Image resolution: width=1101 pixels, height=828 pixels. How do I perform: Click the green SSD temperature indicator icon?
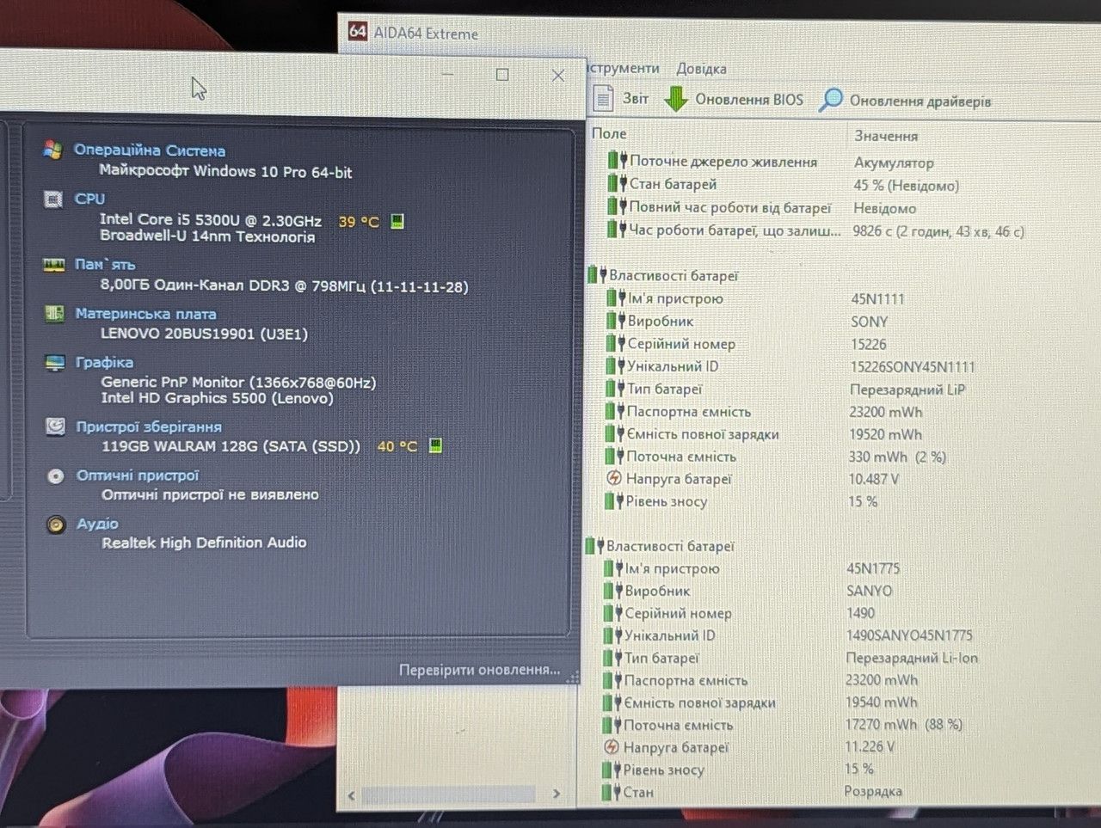pos(435,445)
